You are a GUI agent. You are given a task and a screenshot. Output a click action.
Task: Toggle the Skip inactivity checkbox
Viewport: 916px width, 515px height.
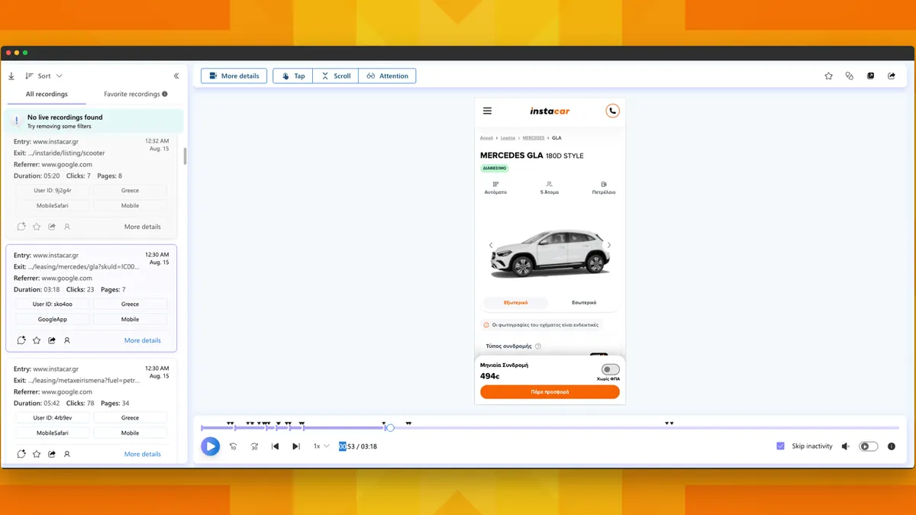(780, 446)
